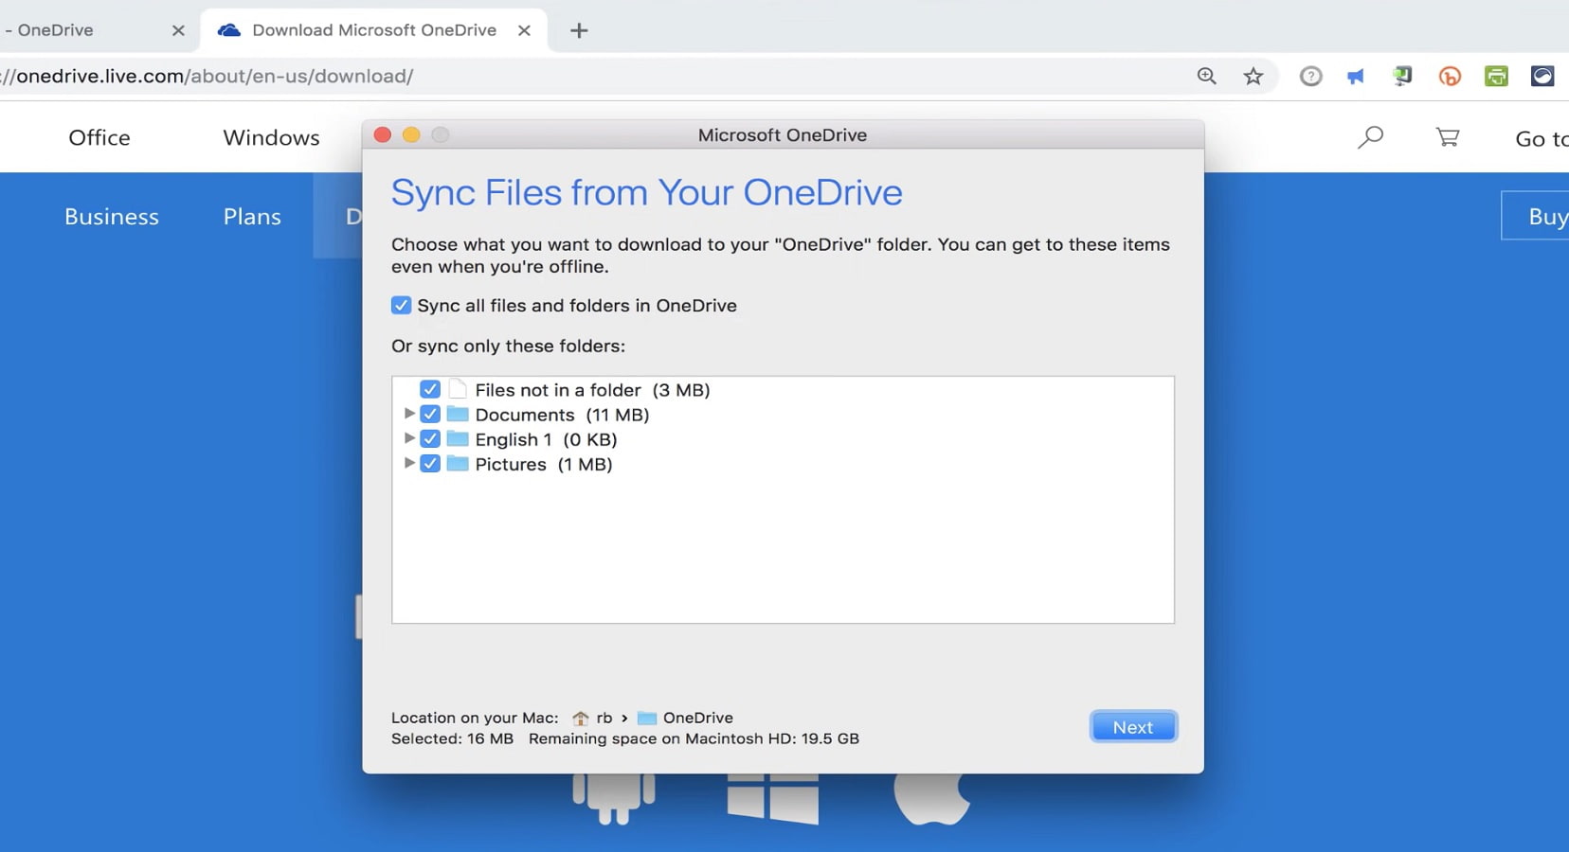Click the Documents folder icon

(x=458, y=414)
